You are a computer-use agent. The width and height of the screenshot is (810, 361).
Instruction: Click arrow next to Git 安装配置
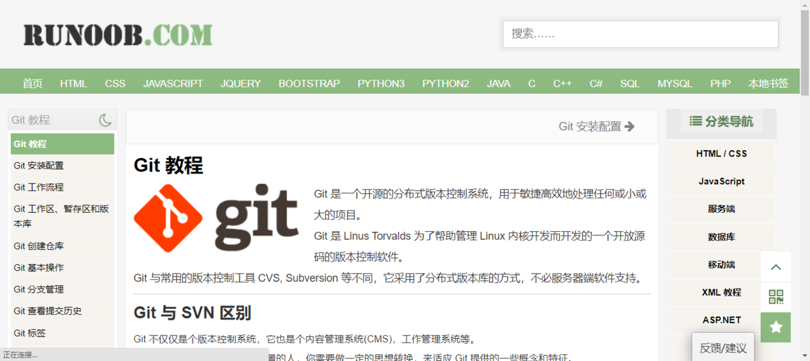(630, 127)
